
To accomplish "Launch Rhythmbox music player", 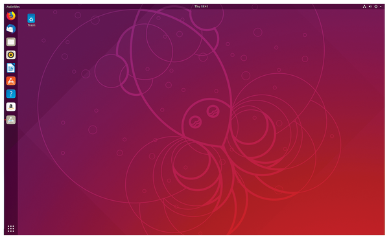I will coord(10,55).
